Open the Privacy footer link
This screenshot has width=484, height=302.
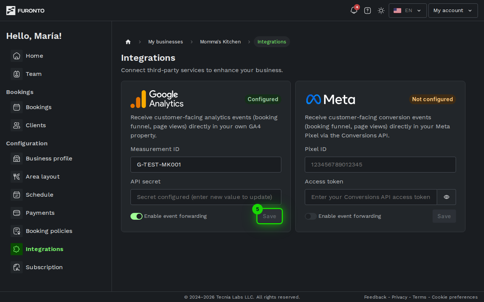coord(400,297)
